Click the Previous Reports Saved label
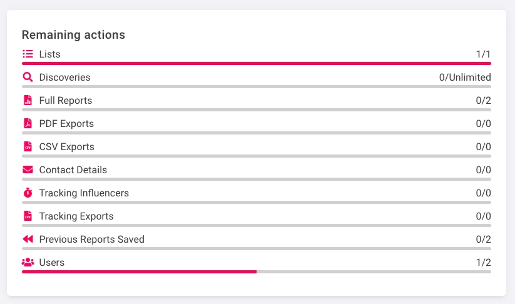This screenshot has height=304, width=515. point(91,240)
